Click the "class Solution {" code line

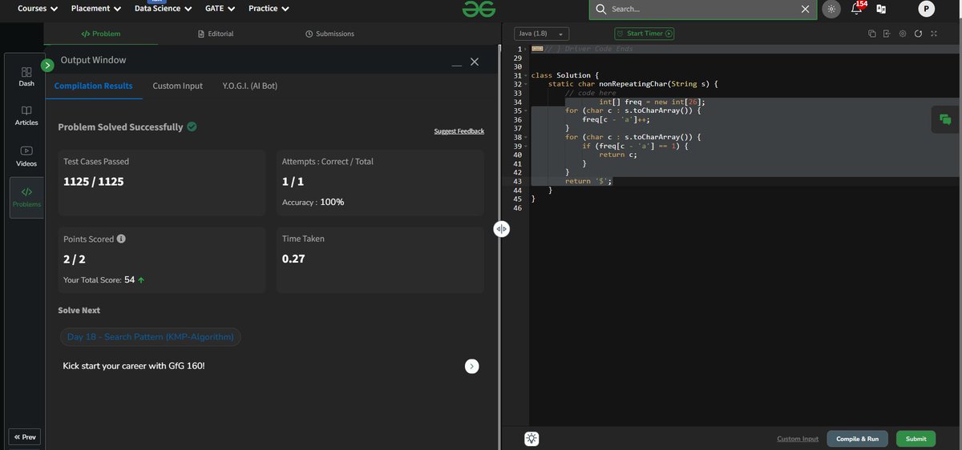pyautogui.click(x=565, y=75)
